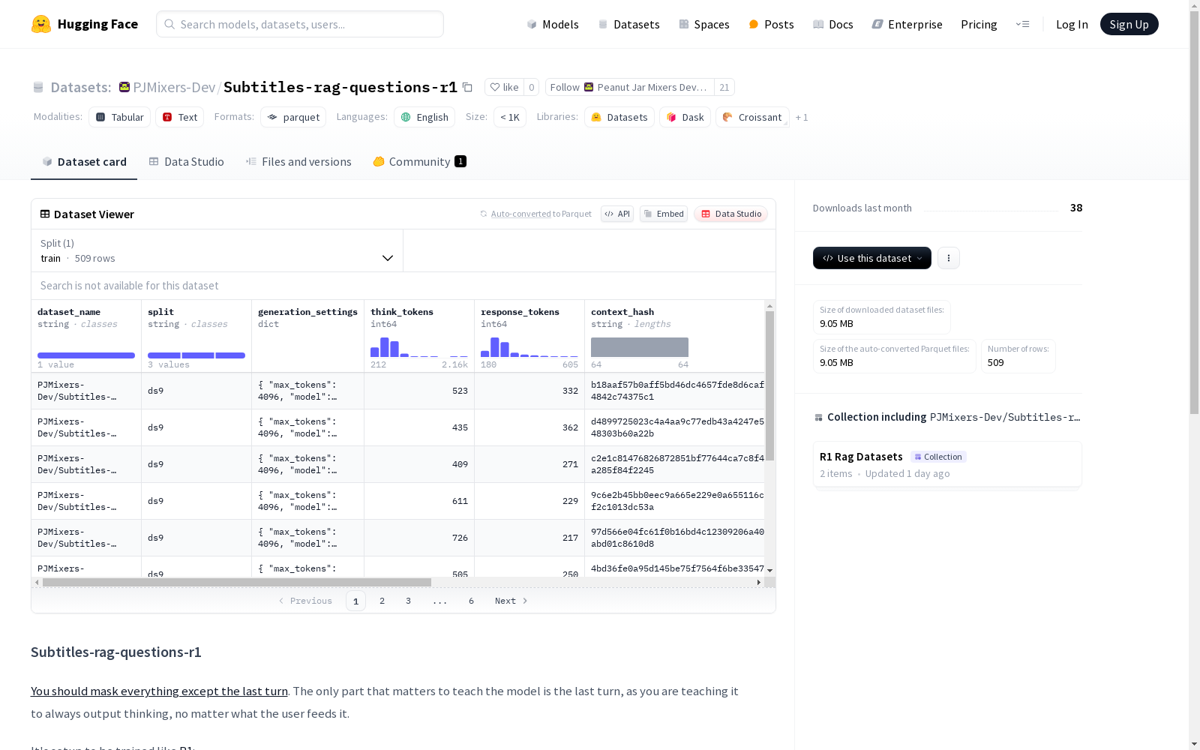Click the R1 Rag Datasets Collection badge
The height and width of the screenshot is (750, 1200).
[x=938, y=457]
